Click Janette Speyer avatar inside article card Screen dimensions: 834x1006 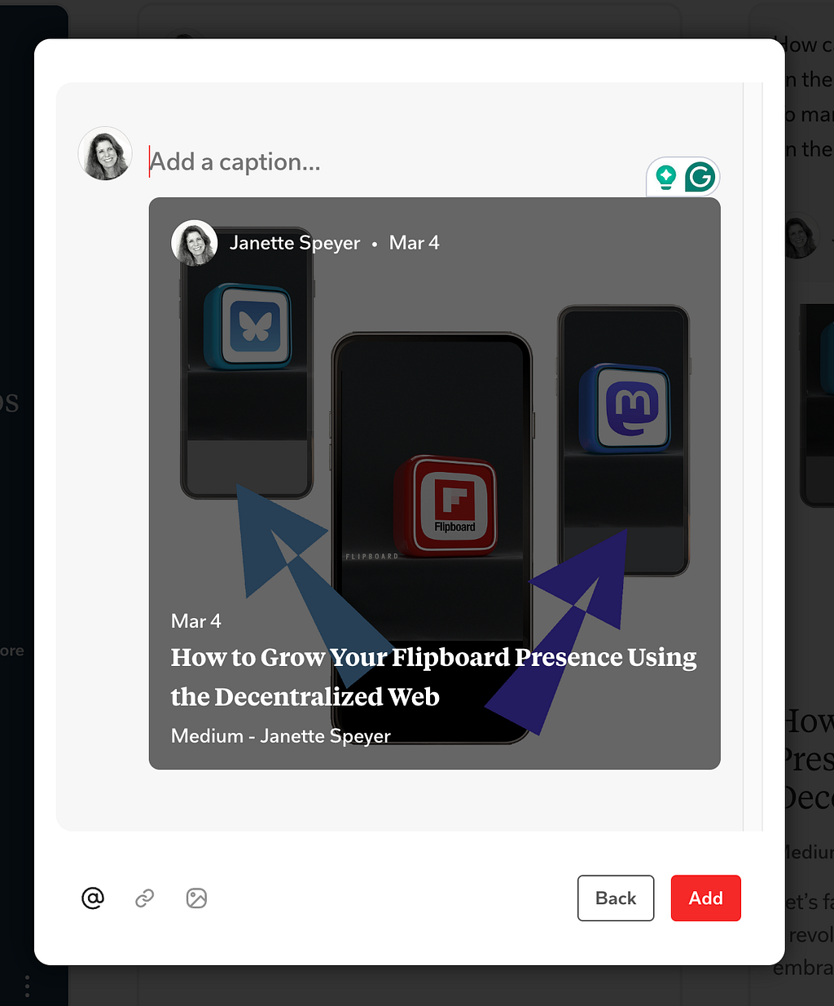pos(194,242)
